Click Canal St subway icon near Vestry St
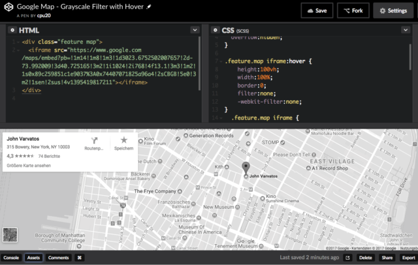418x265 pixels. 126,198
